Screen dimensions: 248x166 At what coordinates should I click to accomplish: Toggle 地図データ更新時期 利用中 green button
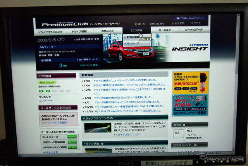(x=72, y=142)
